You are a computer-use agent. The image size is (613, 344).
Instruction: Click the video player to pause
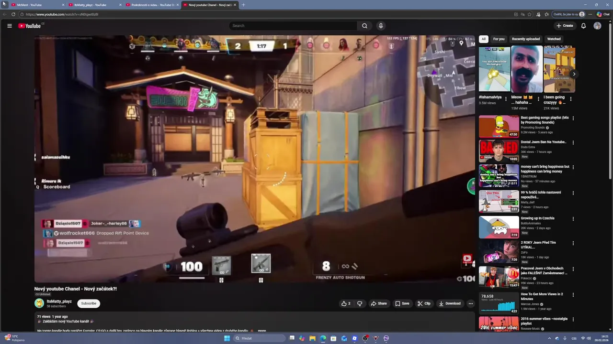[254, 159]
